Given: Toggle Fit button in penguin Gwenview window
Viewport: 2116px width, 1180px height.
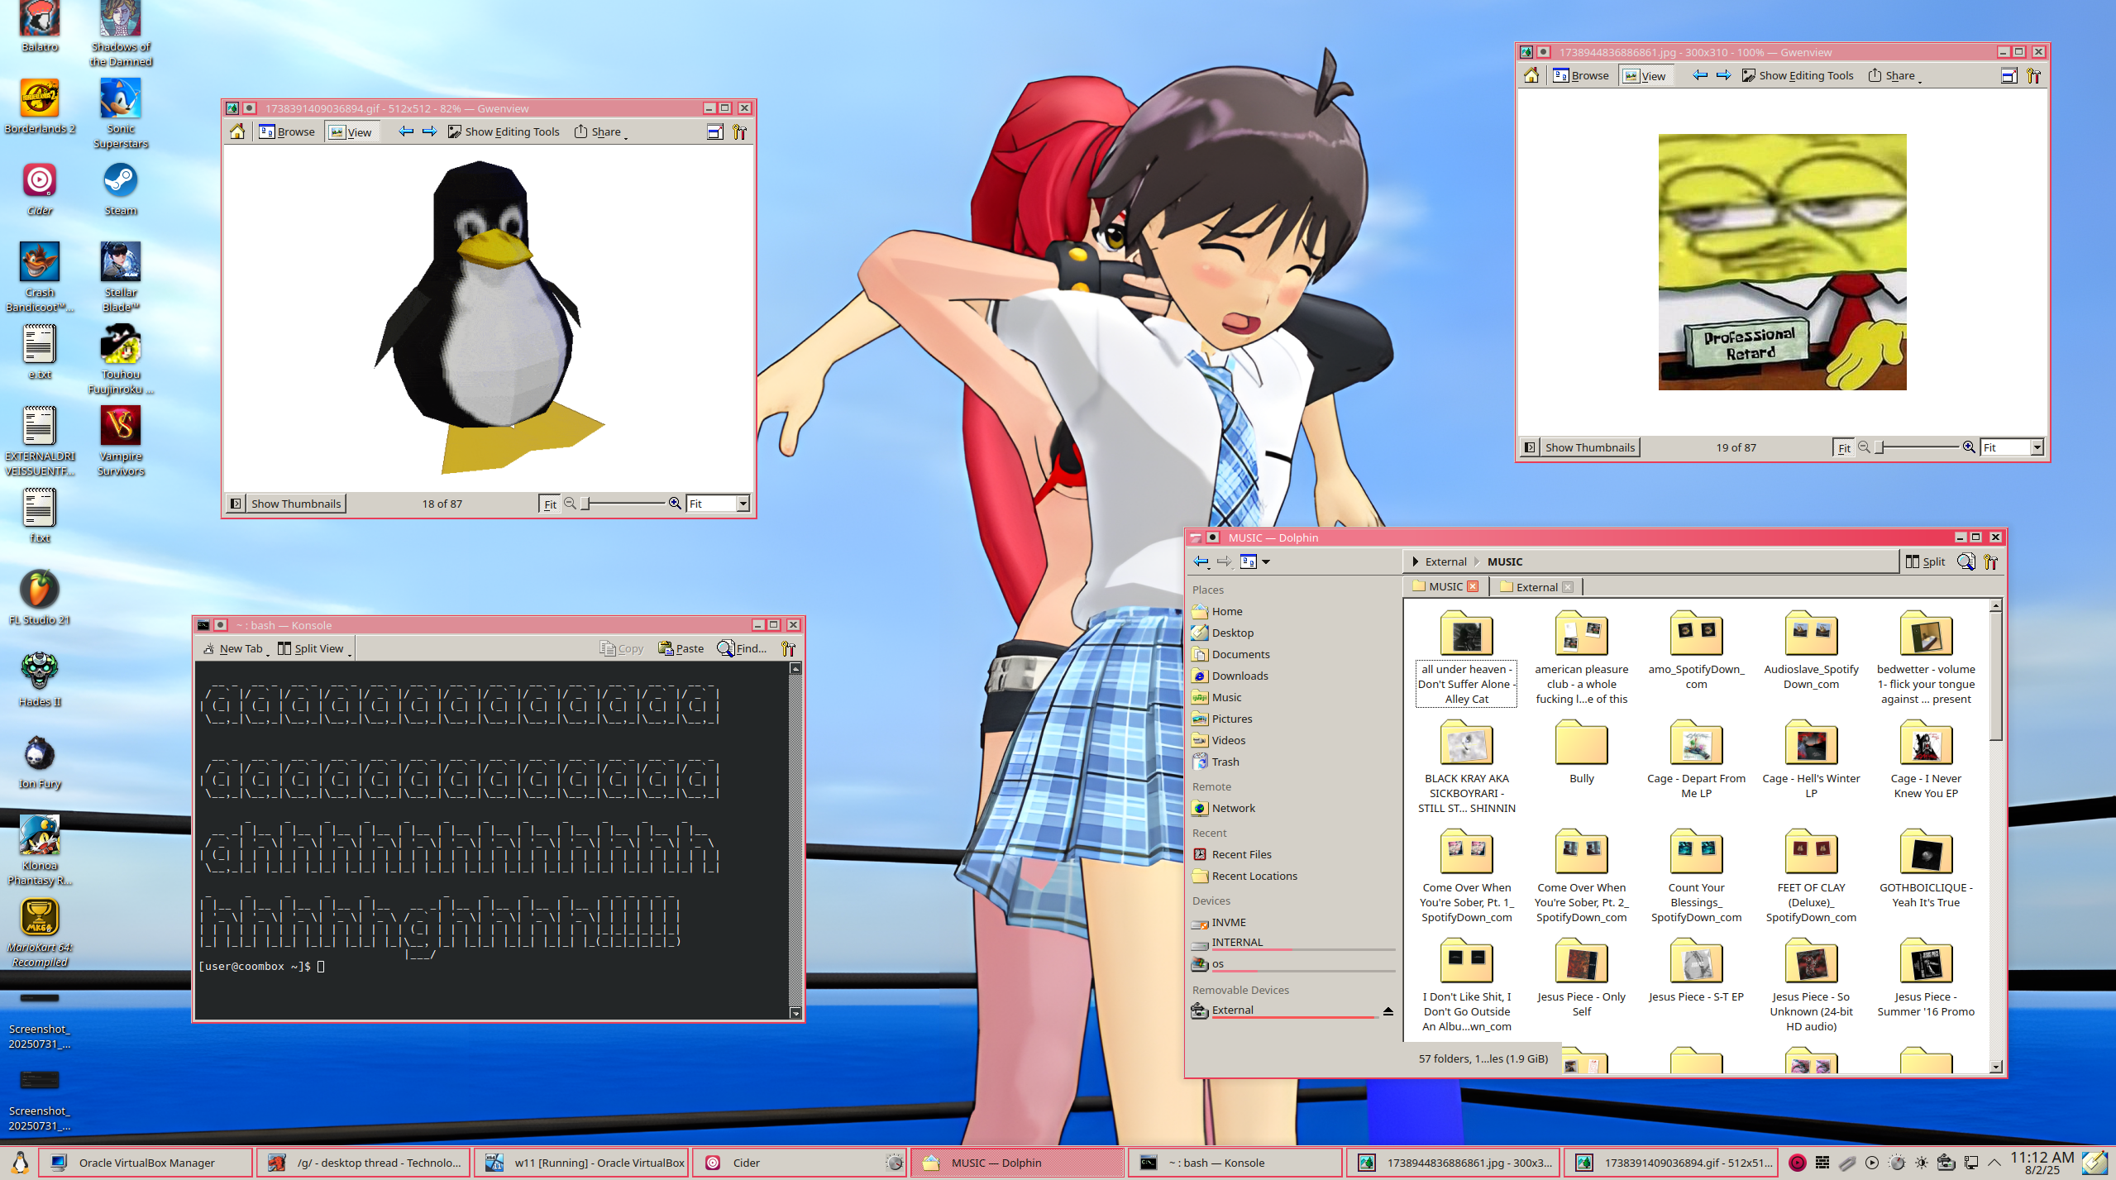Looking at the screenshot, I should point(549,504).
